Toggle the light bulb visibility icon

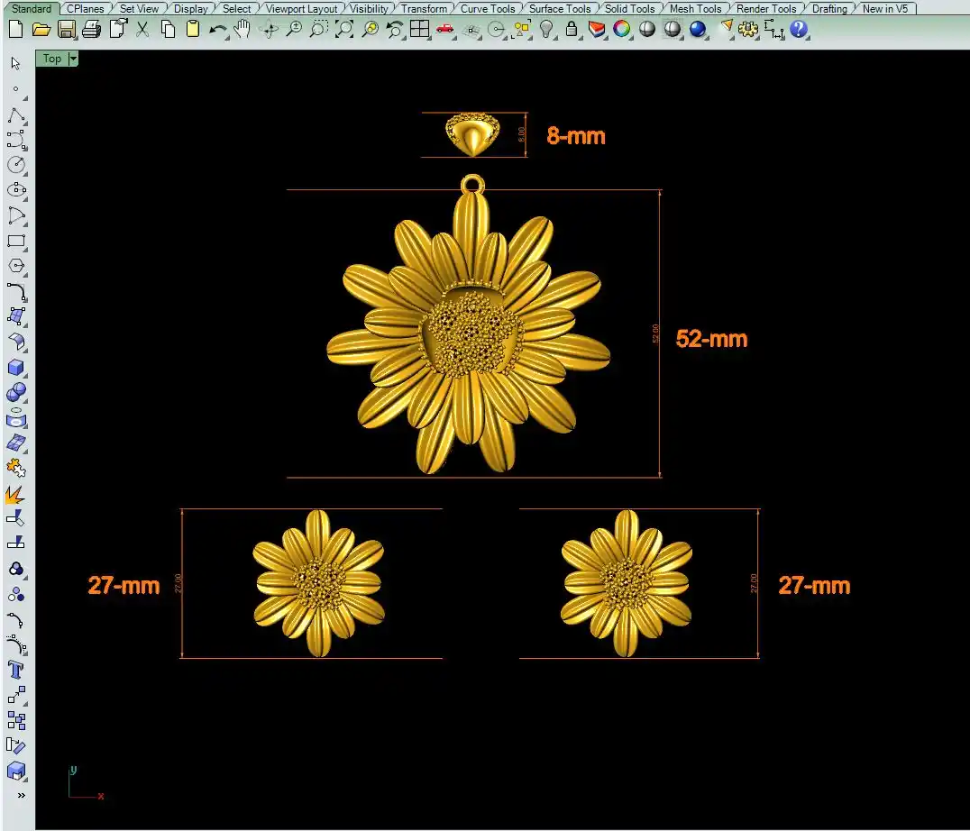click(546, 29)
